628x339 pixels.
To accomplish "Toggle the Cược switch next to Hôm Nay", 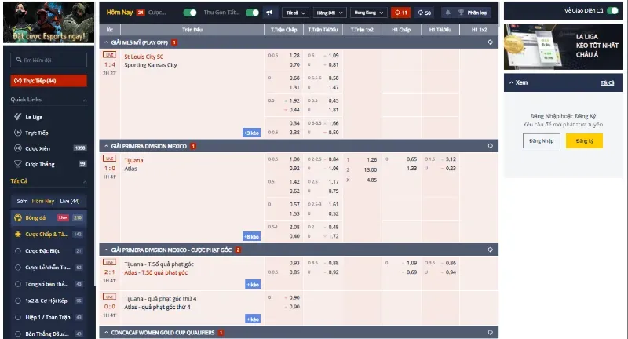I will pyautogui.click(x=190, y=13).
